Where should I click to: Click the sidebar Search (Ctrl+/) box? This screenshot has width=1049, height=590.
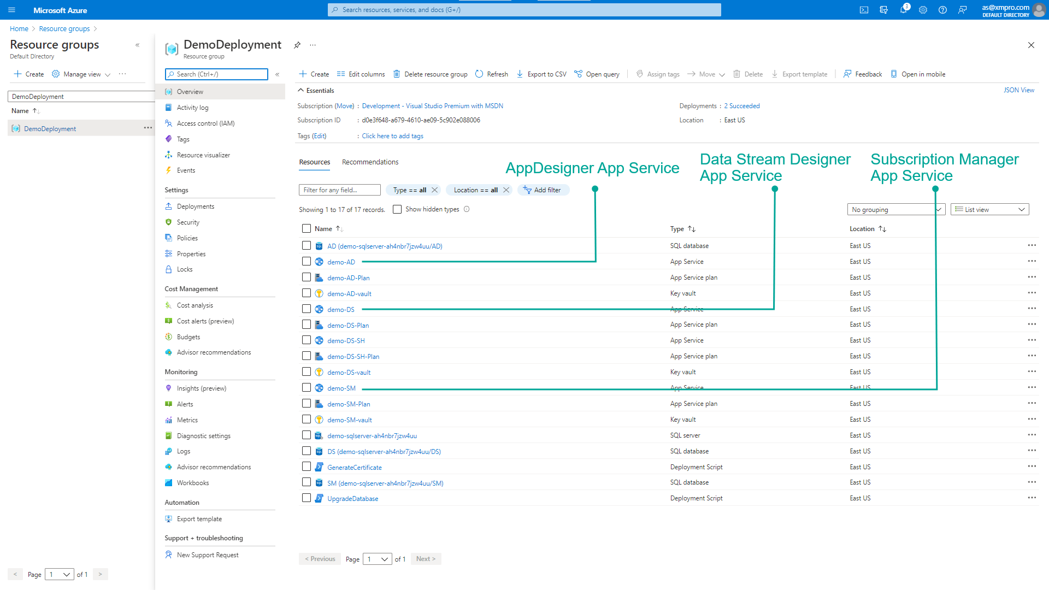(x=216, y=74)
